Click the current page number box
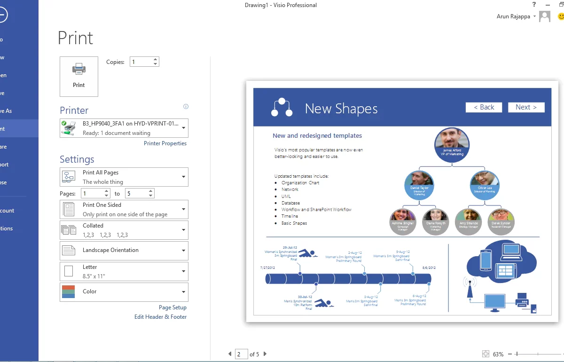564x362 pixels. click(x=241, y=354)
